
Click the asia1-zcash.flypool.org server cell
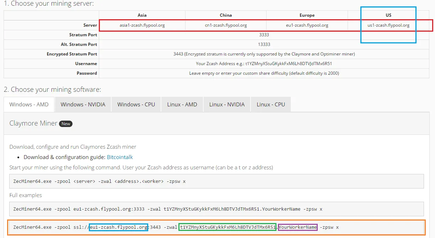pos(142,25)
